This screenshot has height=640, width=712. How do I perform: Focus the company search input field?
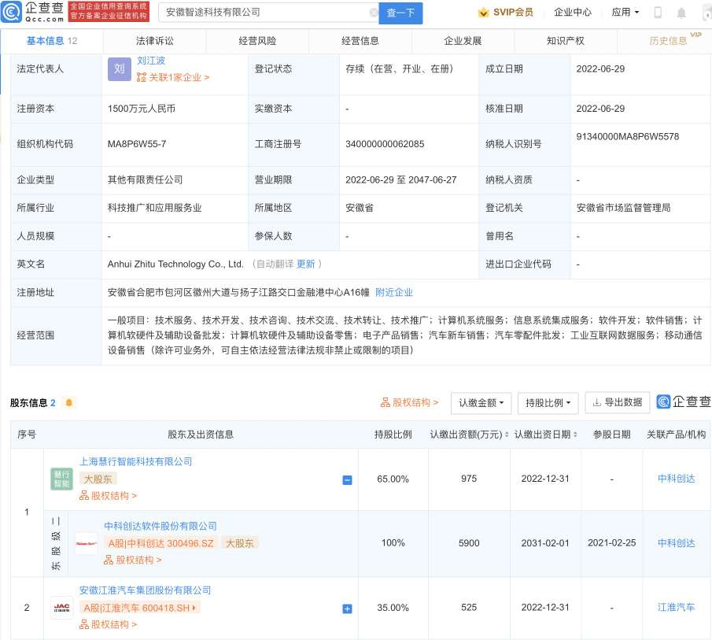pyautogui.click(x=267, y=13)
